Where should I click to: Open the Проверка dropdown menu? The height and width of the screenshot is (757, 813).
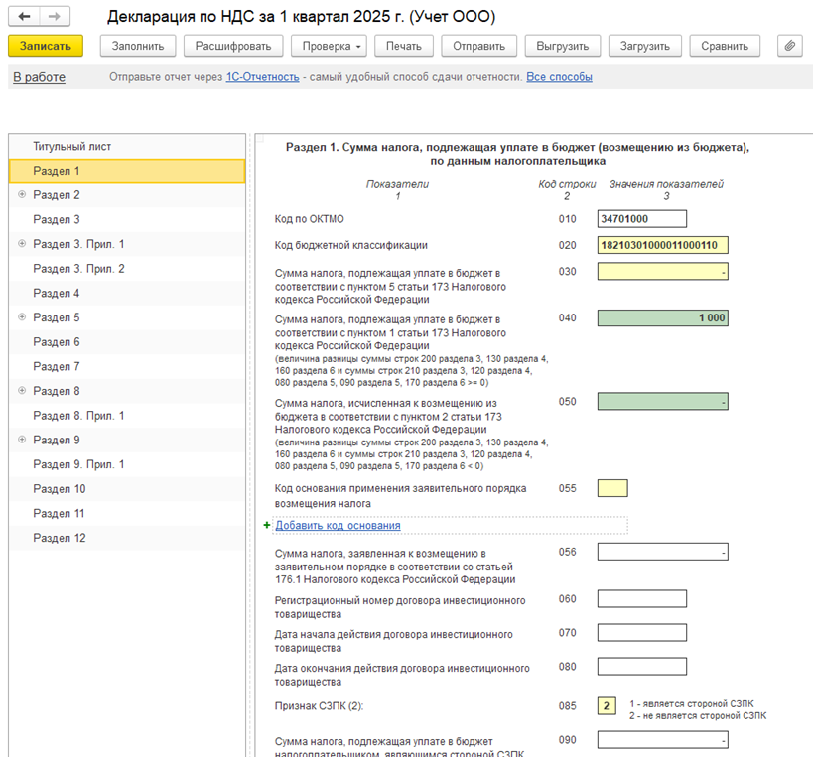[x=330, y=46]
